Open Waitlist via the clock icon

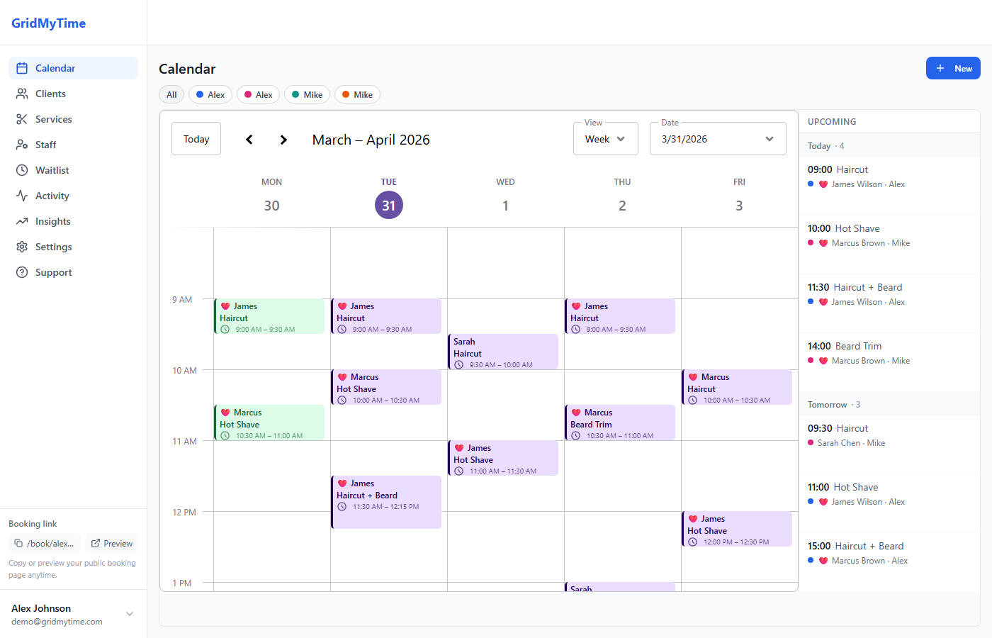click(21, 169)
